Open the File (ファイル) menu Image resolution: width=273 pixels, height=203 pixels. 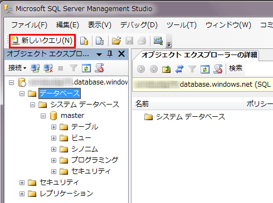point(29,25)
